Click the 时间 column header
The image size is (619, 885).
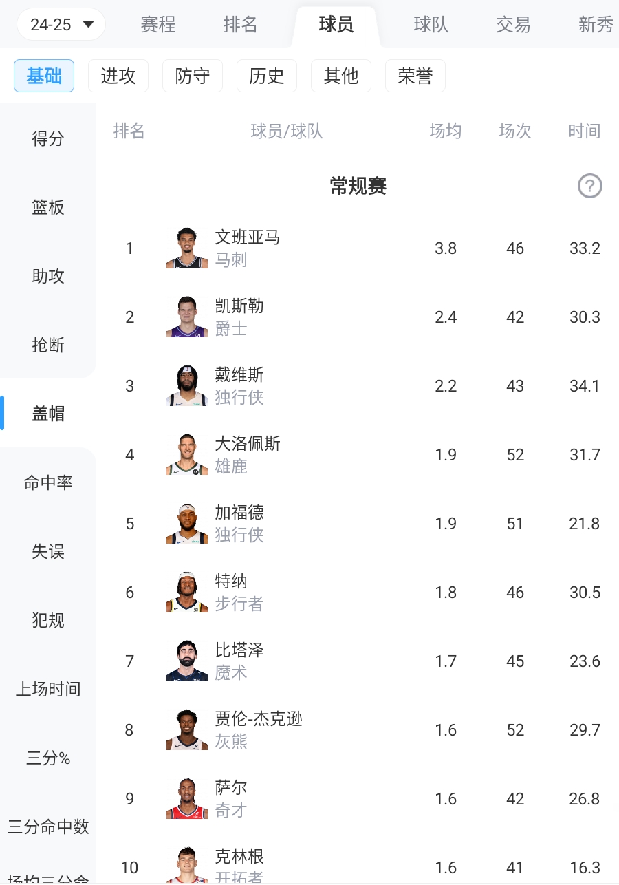pyautogui.click(x=585, y=131)
